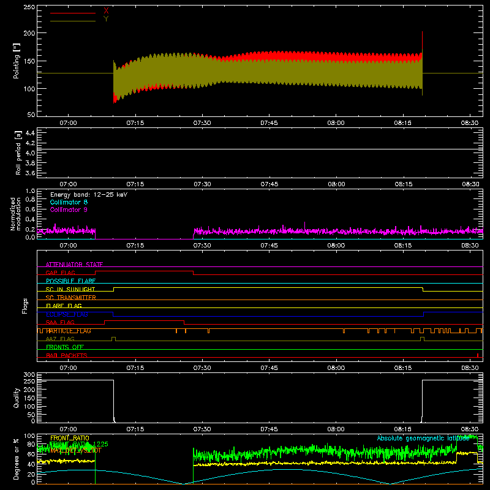This screenshot has height=490, width=490.
Task: Click the ATTENUATOR_STATE flag label
Action: [74, 265]
